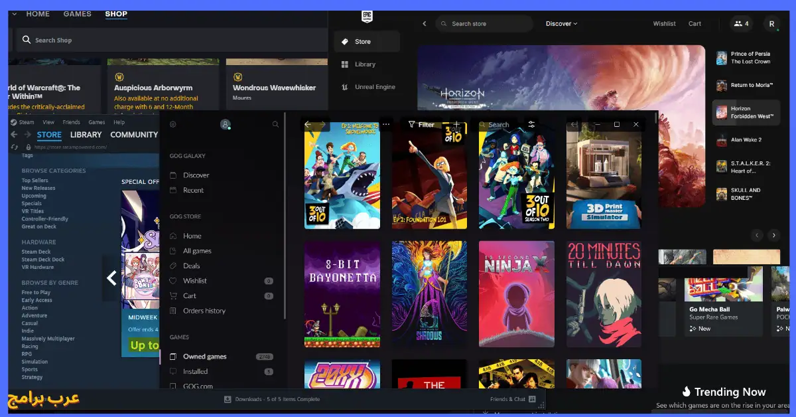Open All games in GOG Store sidebar
The width and height of the screenshot is (796, 417).
[197, 251]
